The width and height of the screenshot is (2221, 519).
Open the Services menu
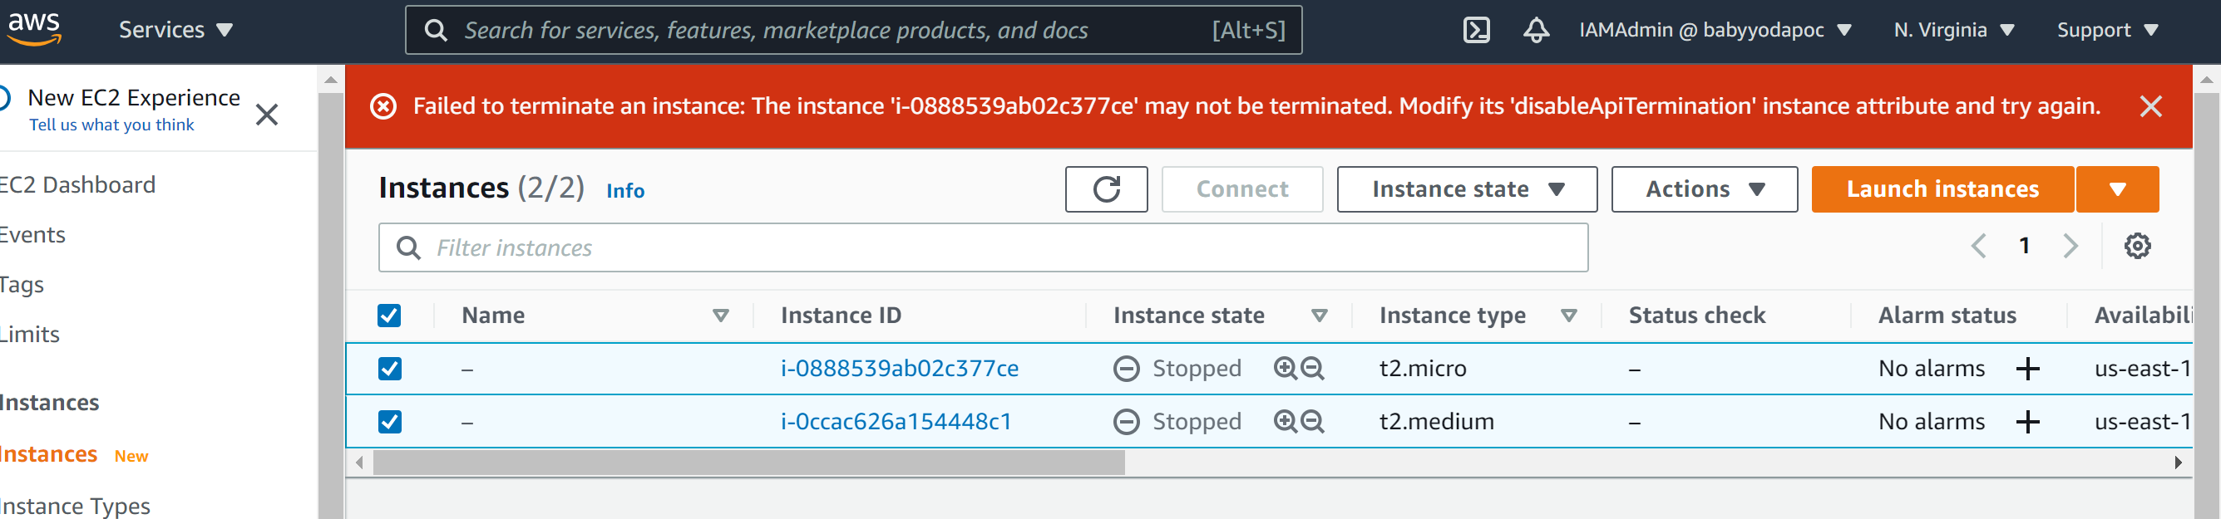(176, 30)
